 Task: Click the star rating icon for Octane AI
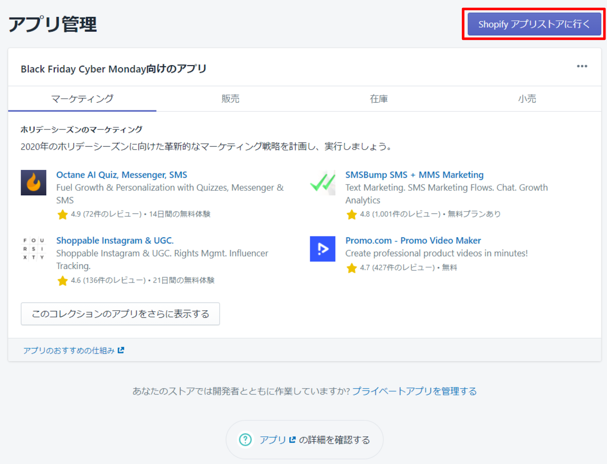pos(63,215)
